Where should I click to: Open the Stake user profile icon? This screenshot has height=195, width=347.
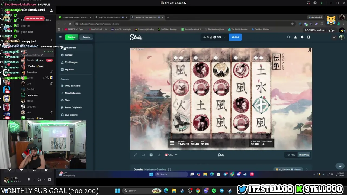tap(295, 37)
